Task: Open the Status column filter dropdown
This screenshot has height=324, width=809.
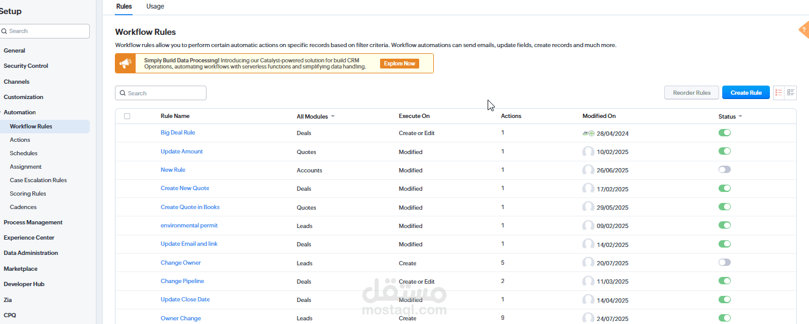Action: 730,116
